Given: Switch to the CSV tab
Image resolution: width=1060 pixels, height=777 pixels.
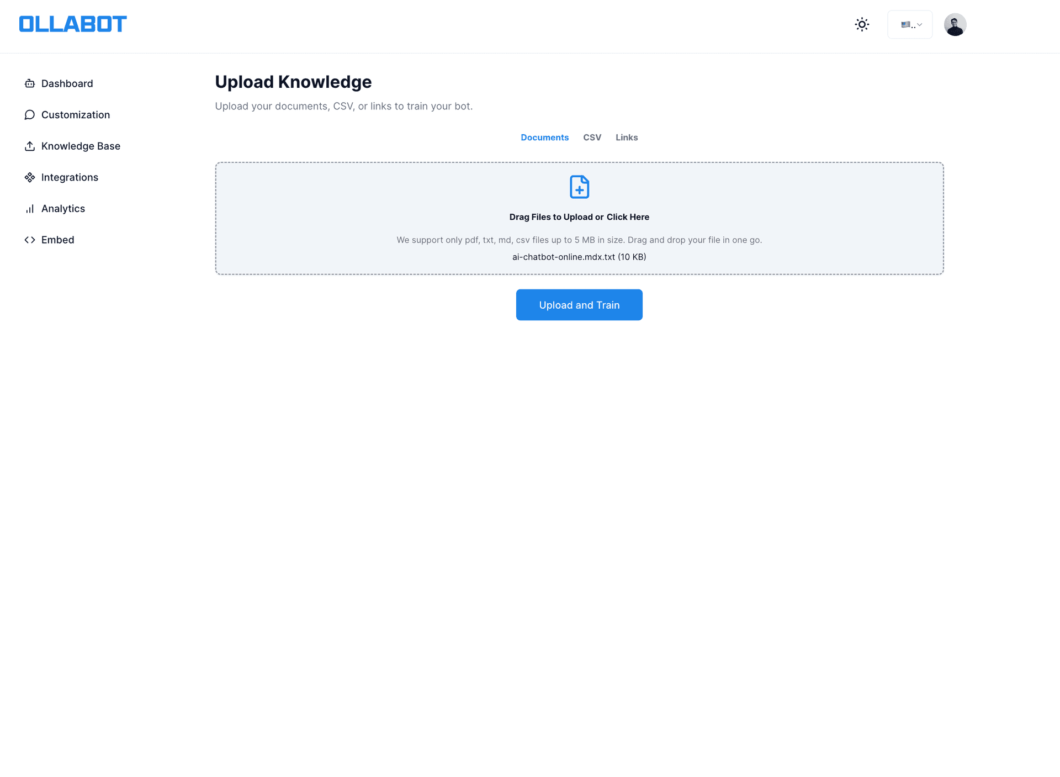Looking at the screenshot, I should point(592,138).
